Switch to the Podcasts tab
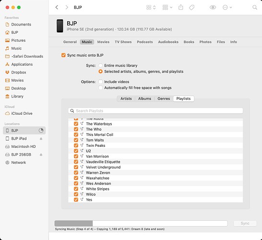Screen dimensions: 262x240 click(145, 42)
